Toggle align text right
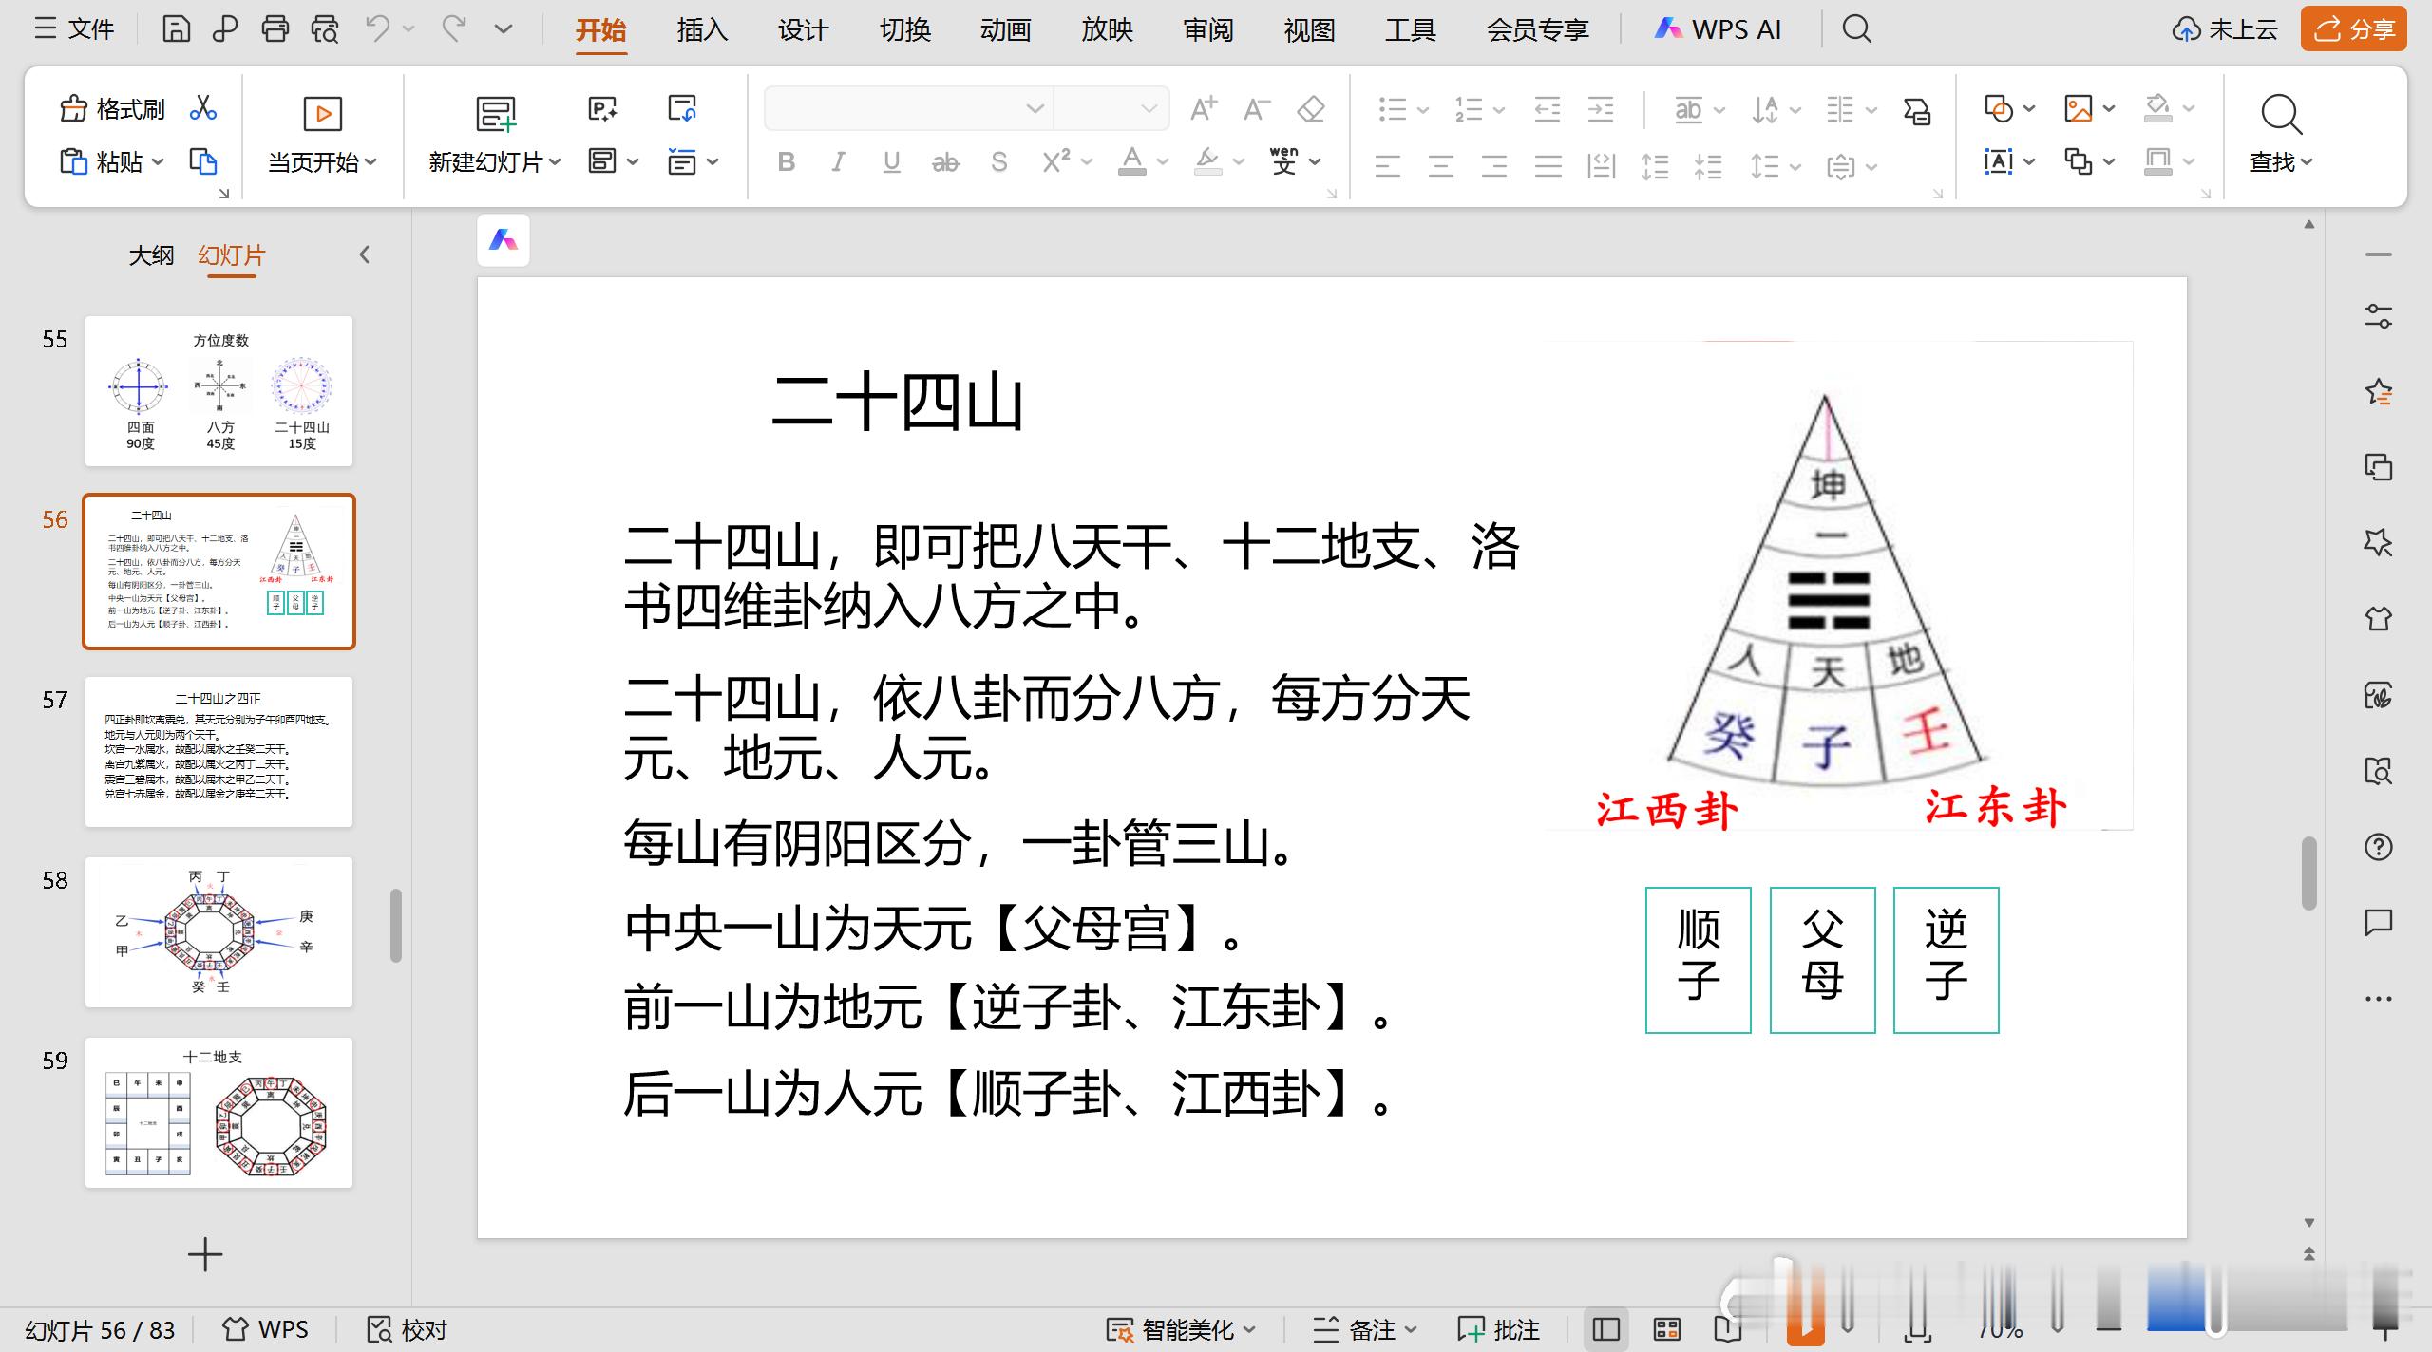Screen dimensions: 2432x1352 (1494, 167)
